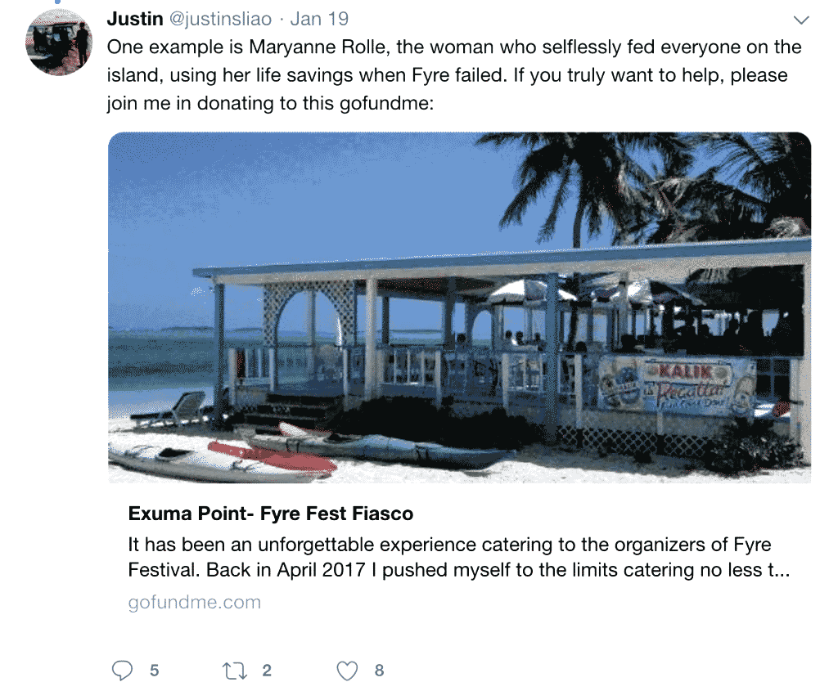Click the Exuma Point- Fyre Fest Fiasco title
The width and height of the screenshot is (838, 700).
pyautogui.click(x=271, y=514)
